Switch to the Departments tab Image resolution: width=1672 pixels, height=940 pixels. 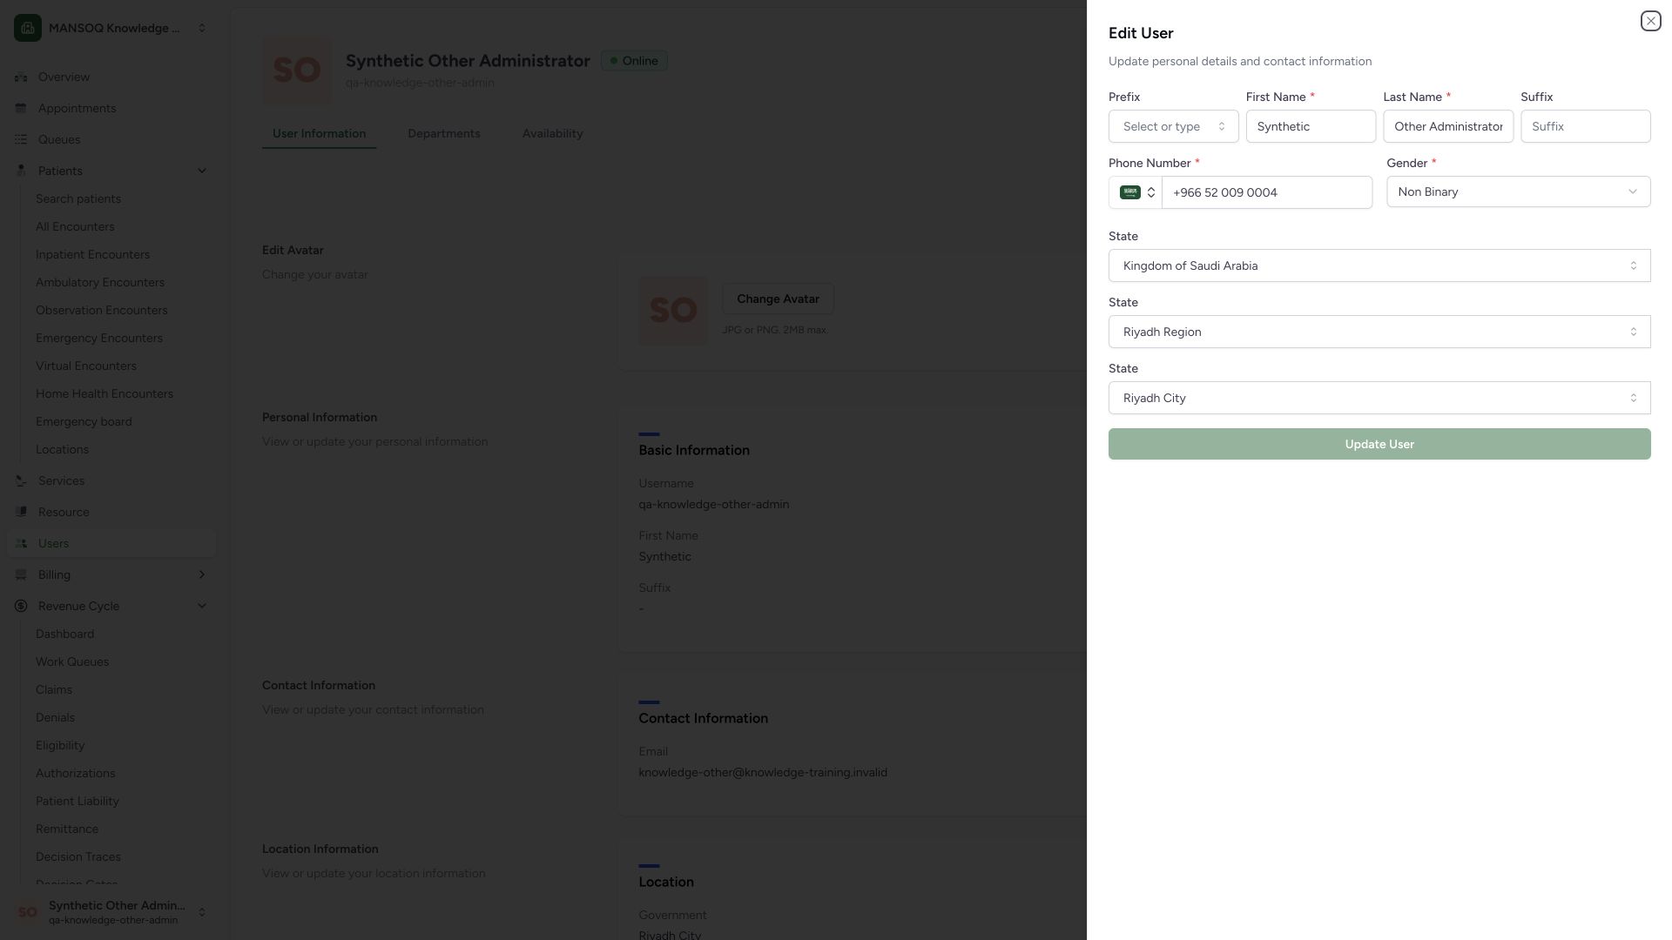click(443, 133)
